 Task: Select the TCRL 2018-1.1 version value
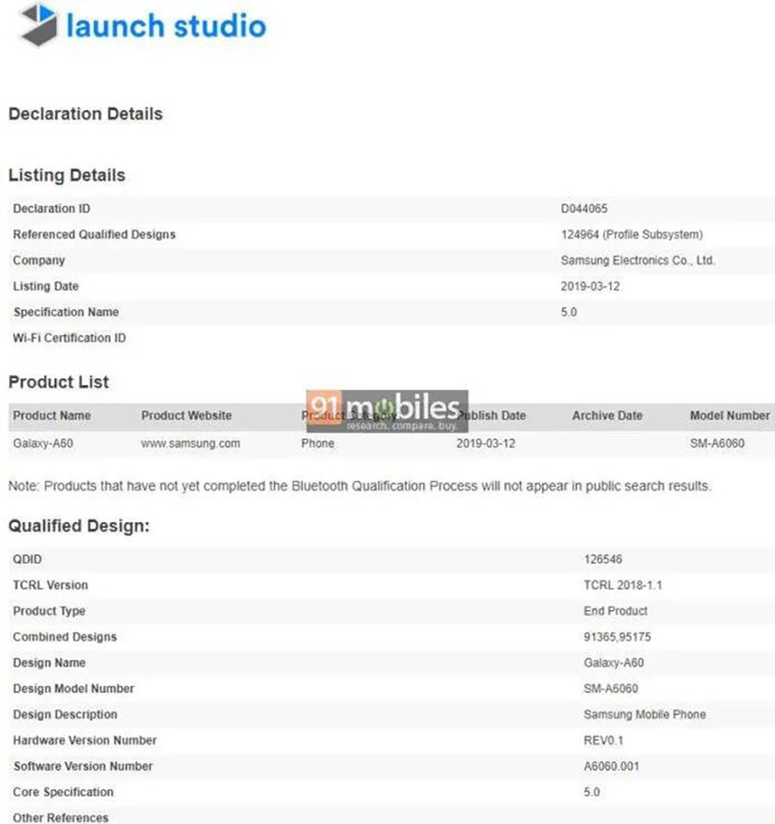pyautogui.click(x=622, y=585)
